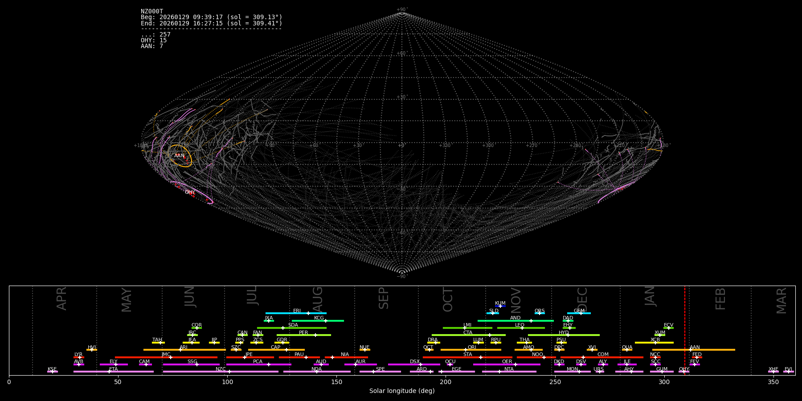802x401 pixels.
Task: Click the OHY label in bottom timeline
Action: coord(684,369)
